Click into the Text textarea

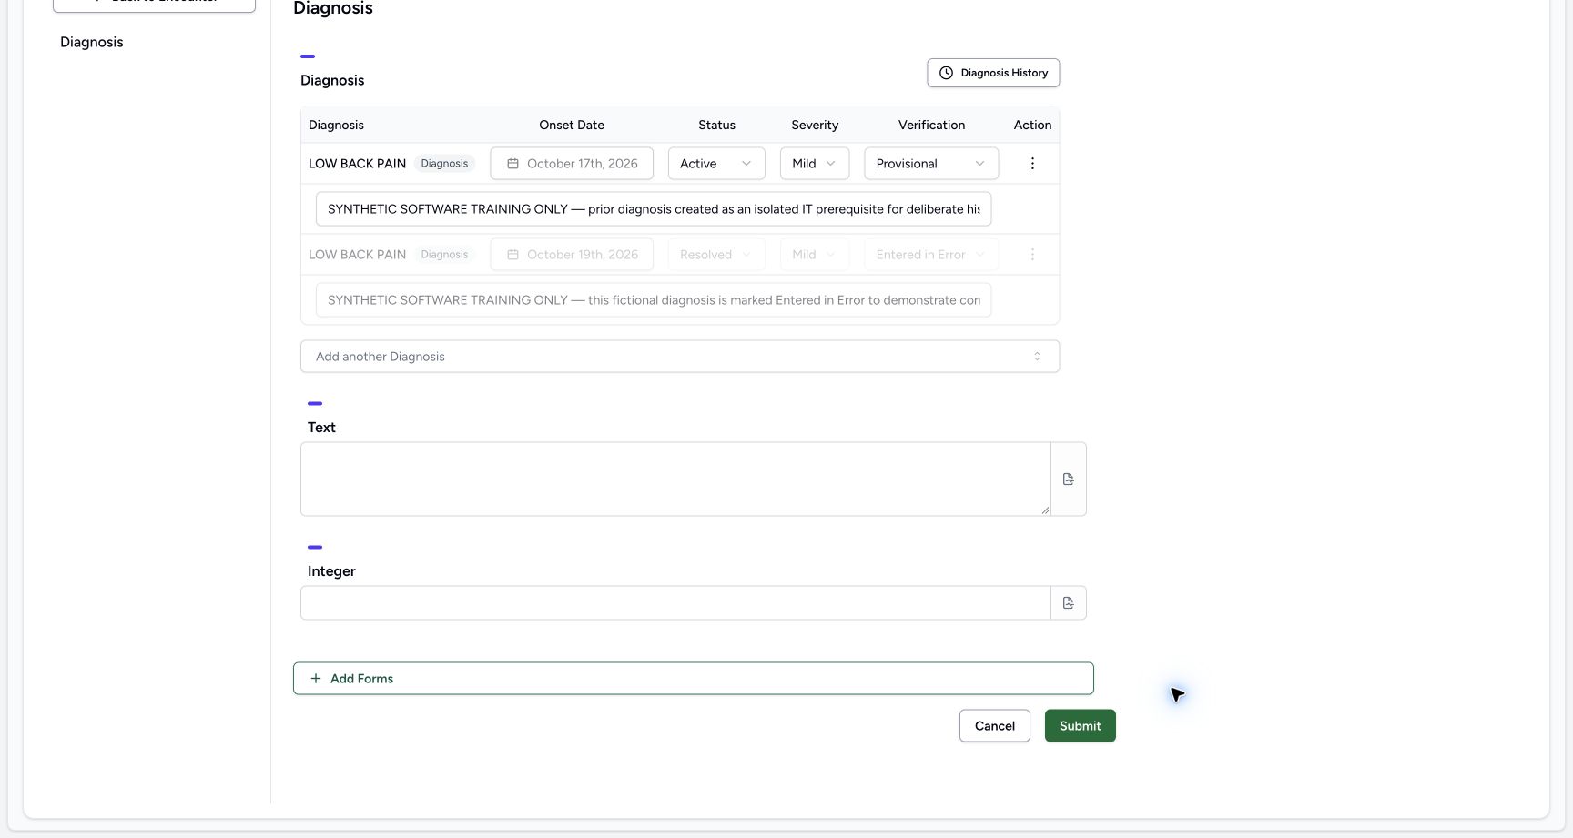click(675, 480)
